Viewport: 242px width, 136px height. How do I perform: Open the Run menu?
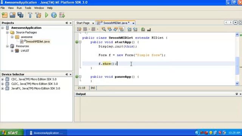[19, 8]
